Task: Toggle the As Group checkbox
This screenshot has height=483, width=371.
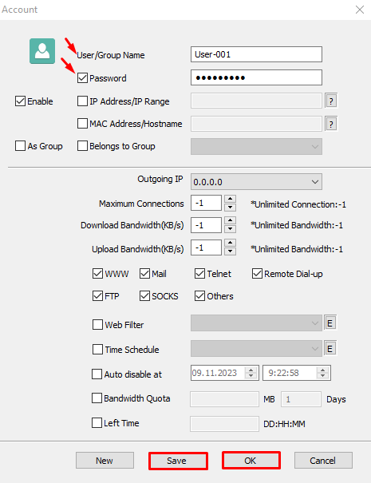Action: (20, 146)
